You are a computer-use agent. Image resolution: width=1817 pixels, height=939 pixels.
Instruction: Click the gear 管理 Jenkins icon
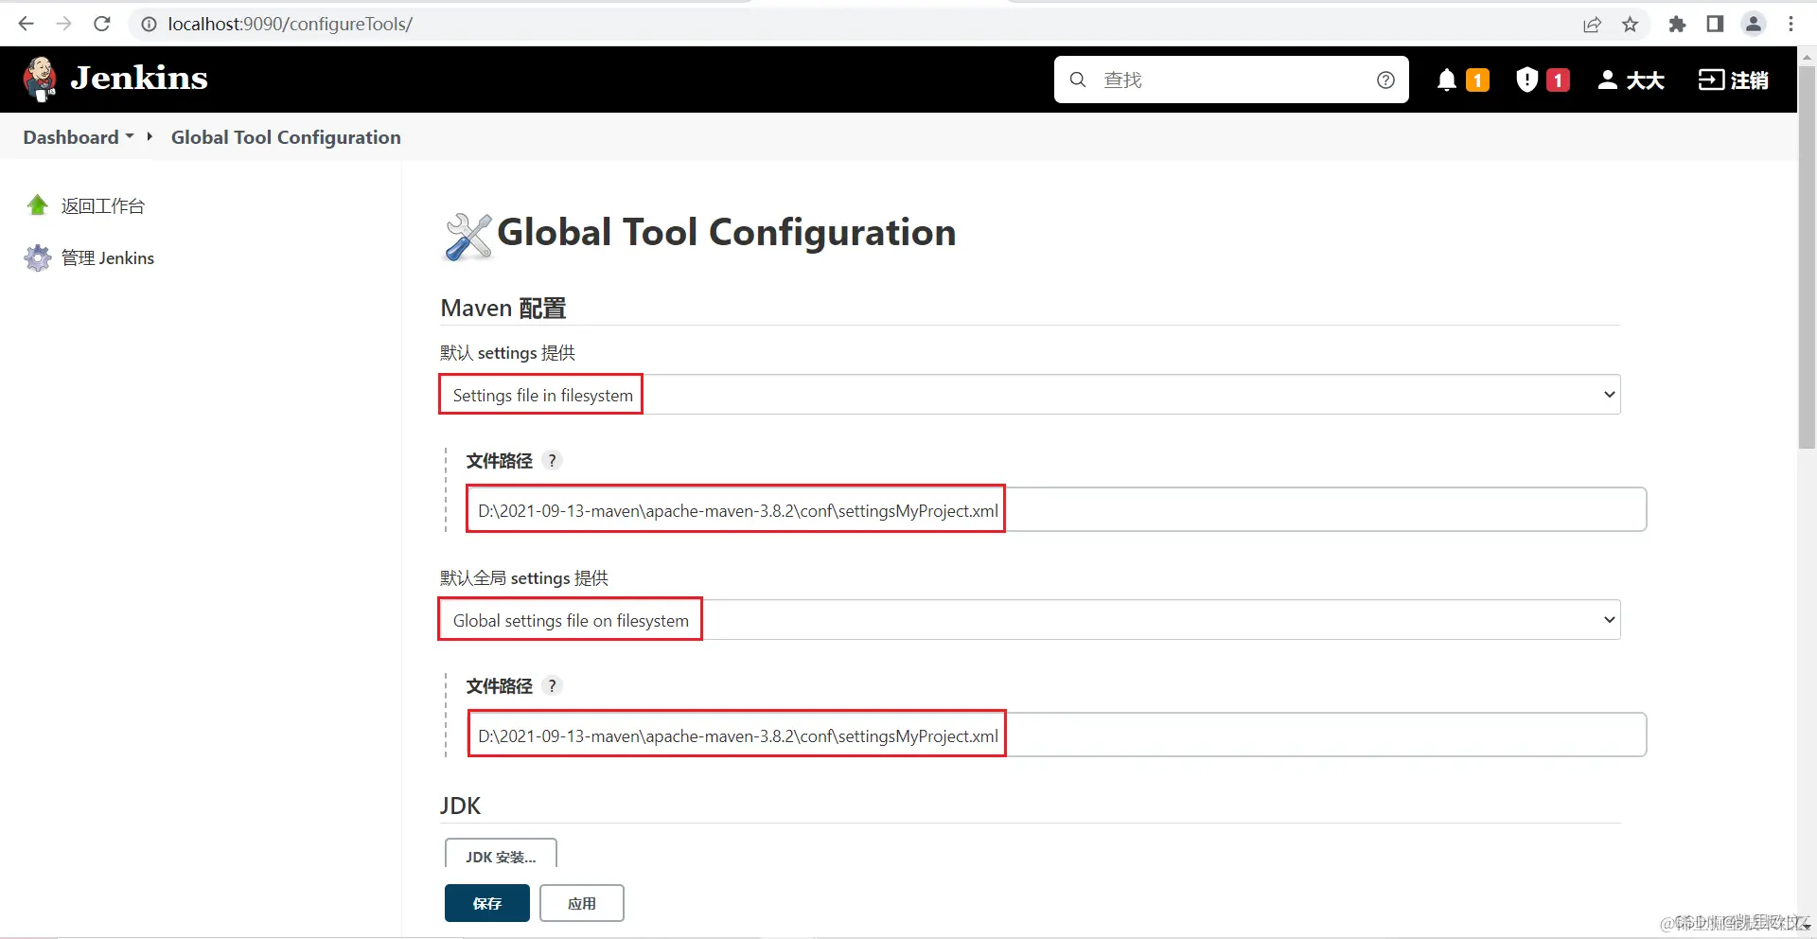click(38, 257)
